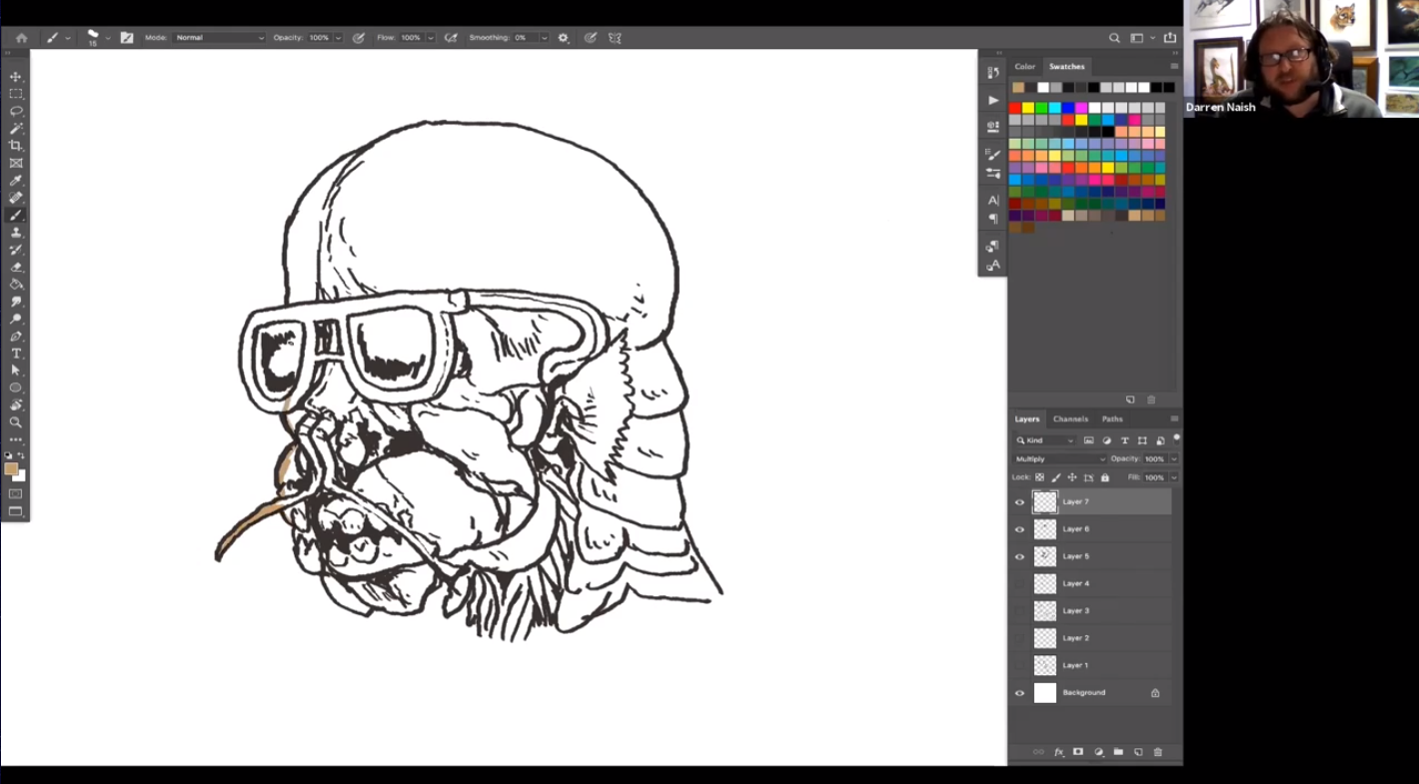1419x784 pixels.
Task: Hide Layer 6 visibility eye
Action: point(1019,529)
